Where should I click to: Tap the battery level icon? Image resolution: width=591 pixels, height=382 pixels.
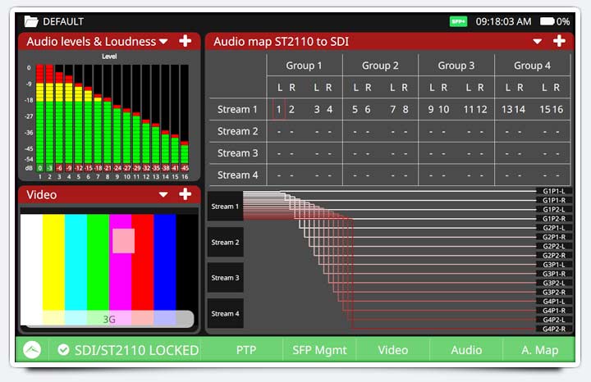[547, 21]
